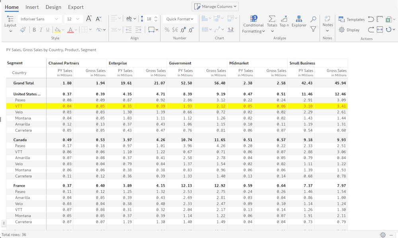
Task: Increase font size with large A icon
Action: (x=89, y=19)
